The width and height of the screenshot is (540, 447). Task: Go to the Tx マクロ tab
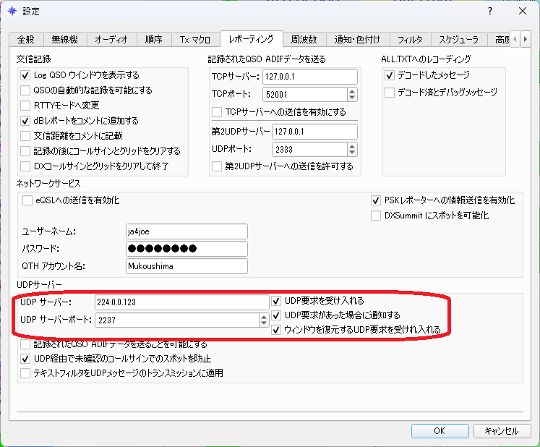(195, 40)
